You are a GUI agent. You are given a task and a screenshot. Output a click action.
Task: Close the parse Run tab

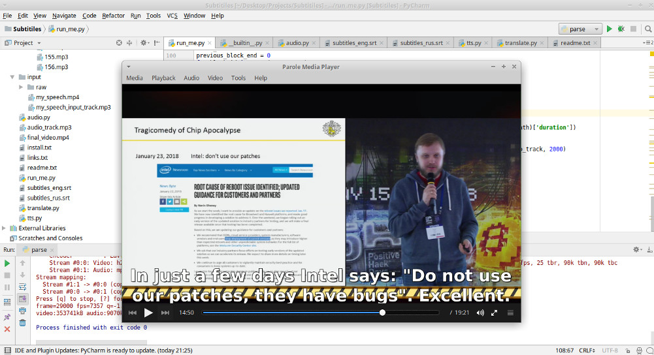click(52, 250)
